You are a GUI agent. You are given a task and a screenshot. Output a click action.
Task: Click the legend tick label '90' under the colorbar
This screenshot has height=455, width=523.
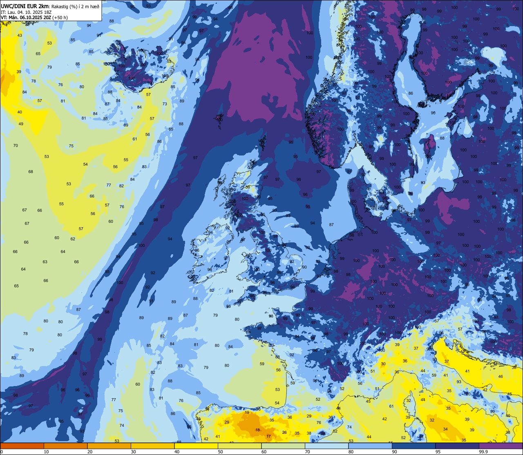394,451
